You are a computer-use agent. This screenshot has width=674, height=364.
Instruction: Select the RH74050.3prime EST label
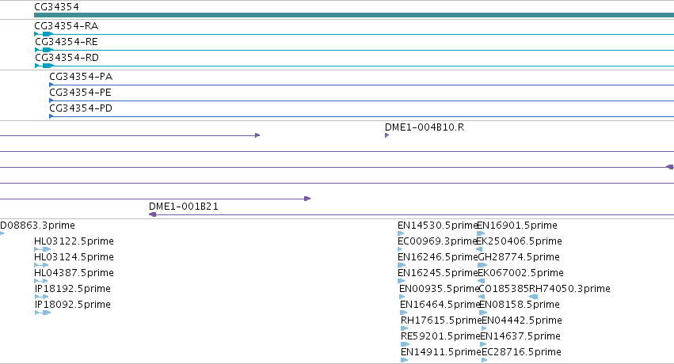pos(569,289)
